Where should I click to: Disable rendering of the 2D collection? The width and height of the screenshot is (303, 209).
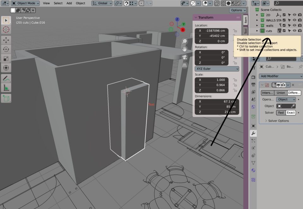[x=300, y=15]
